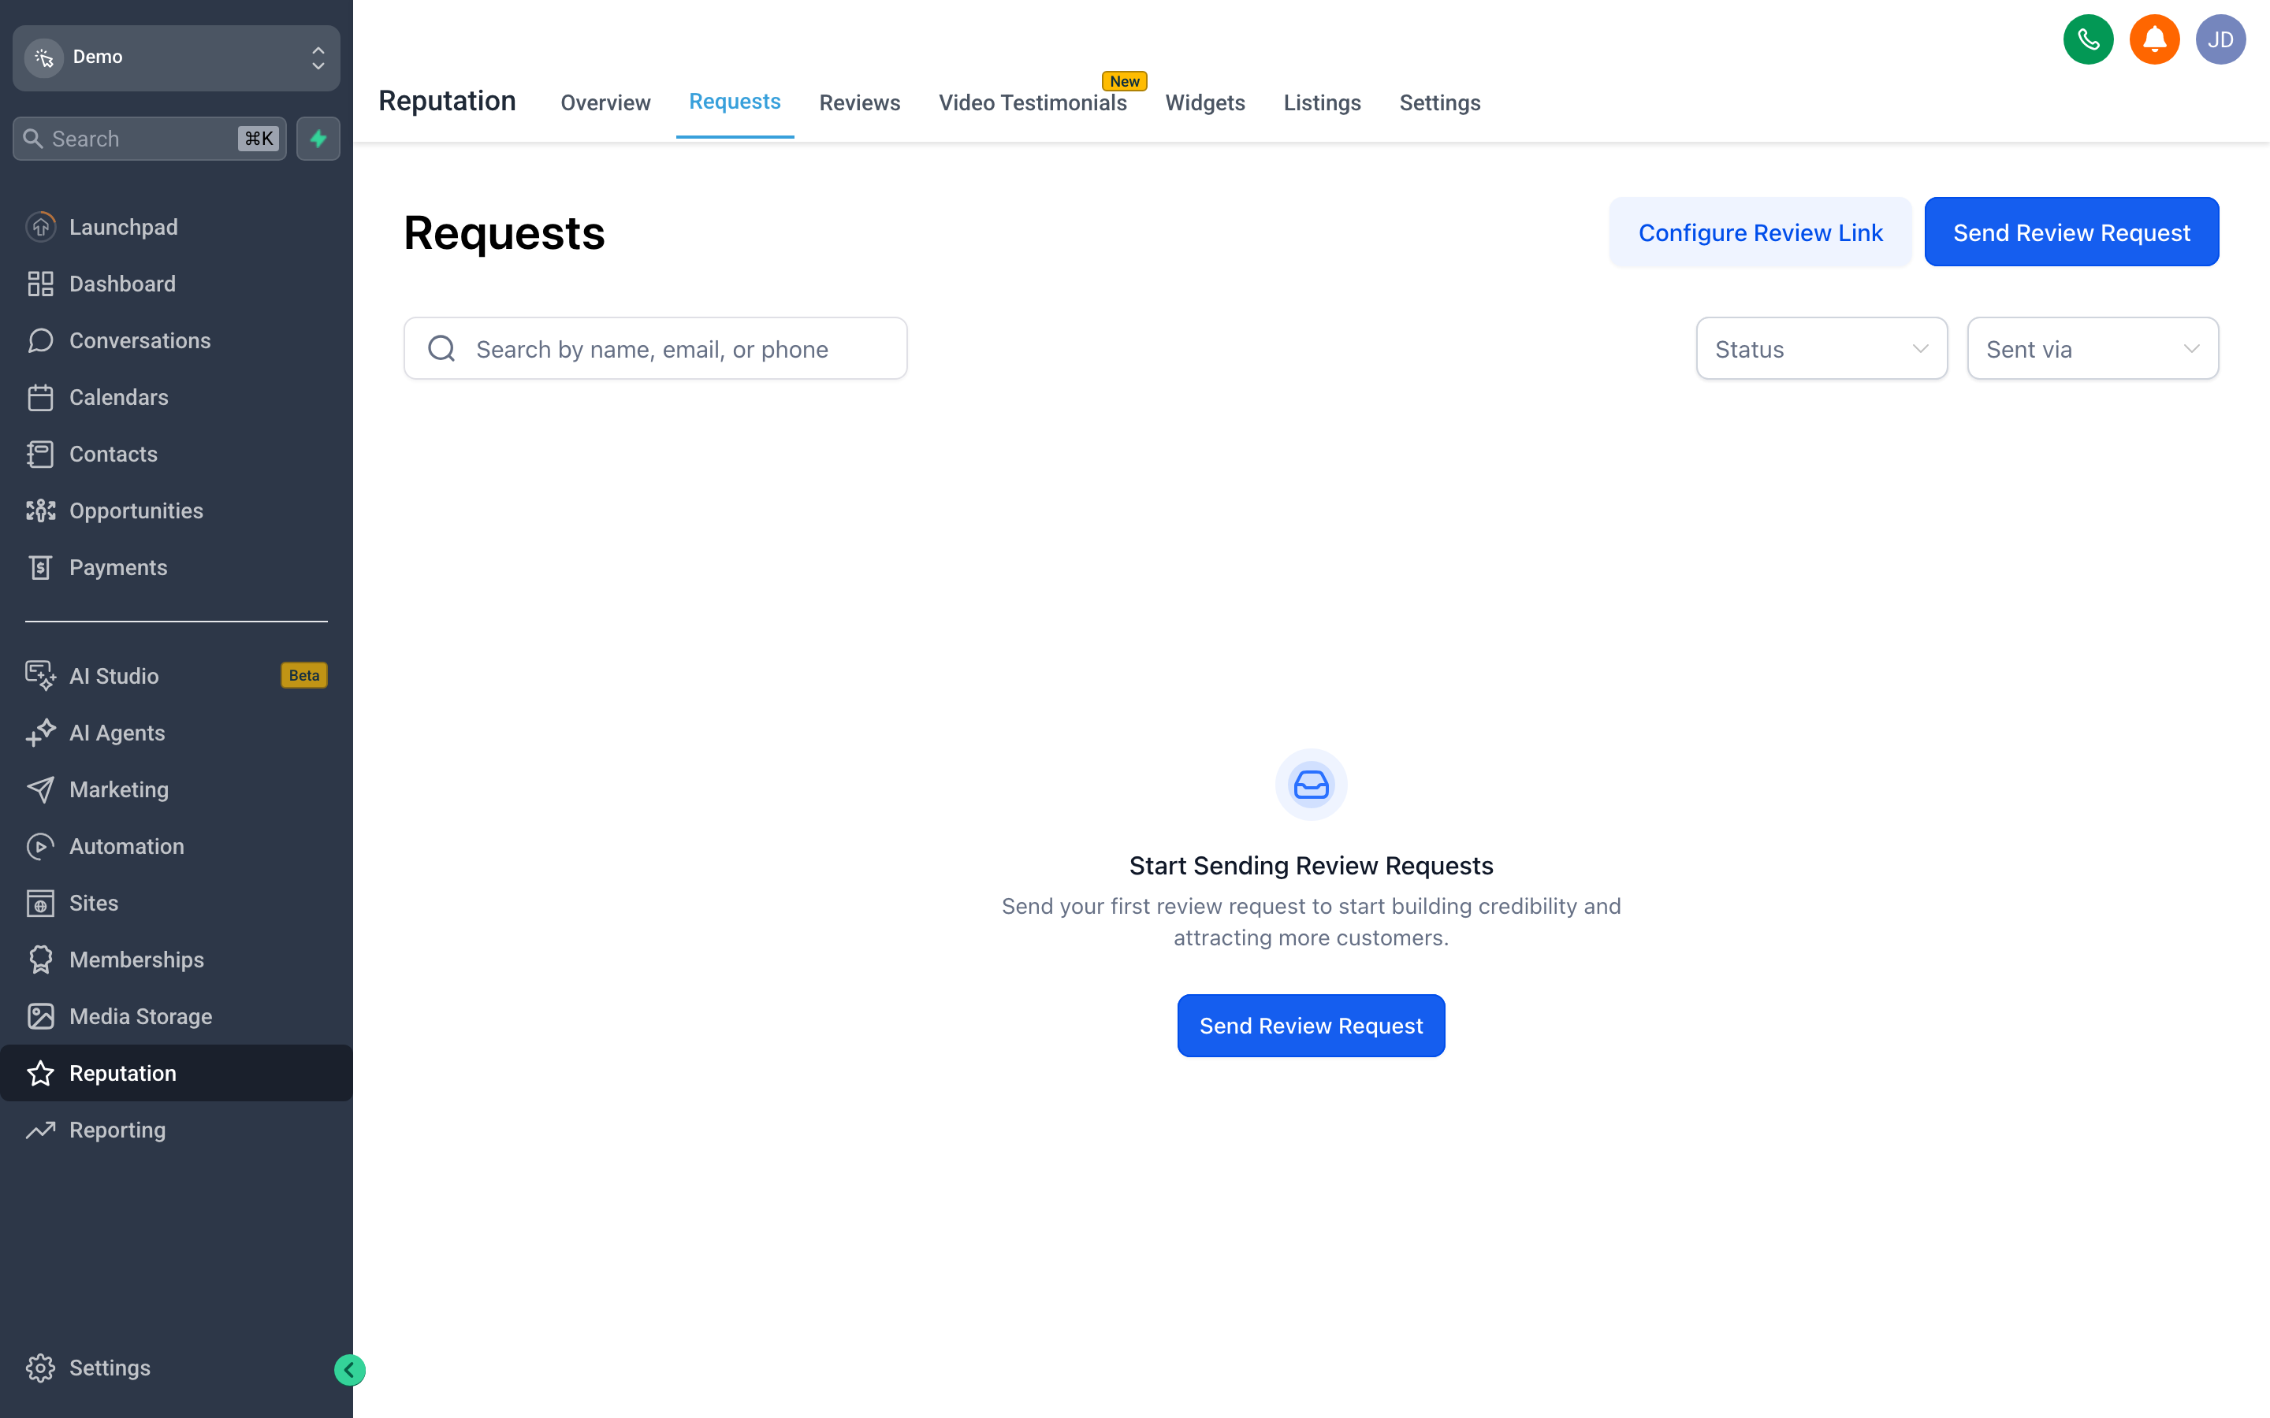This screenshot has width=2270, height=1418.
Task: Go to Conversations sidebar label
Action: tap(140, 340)
